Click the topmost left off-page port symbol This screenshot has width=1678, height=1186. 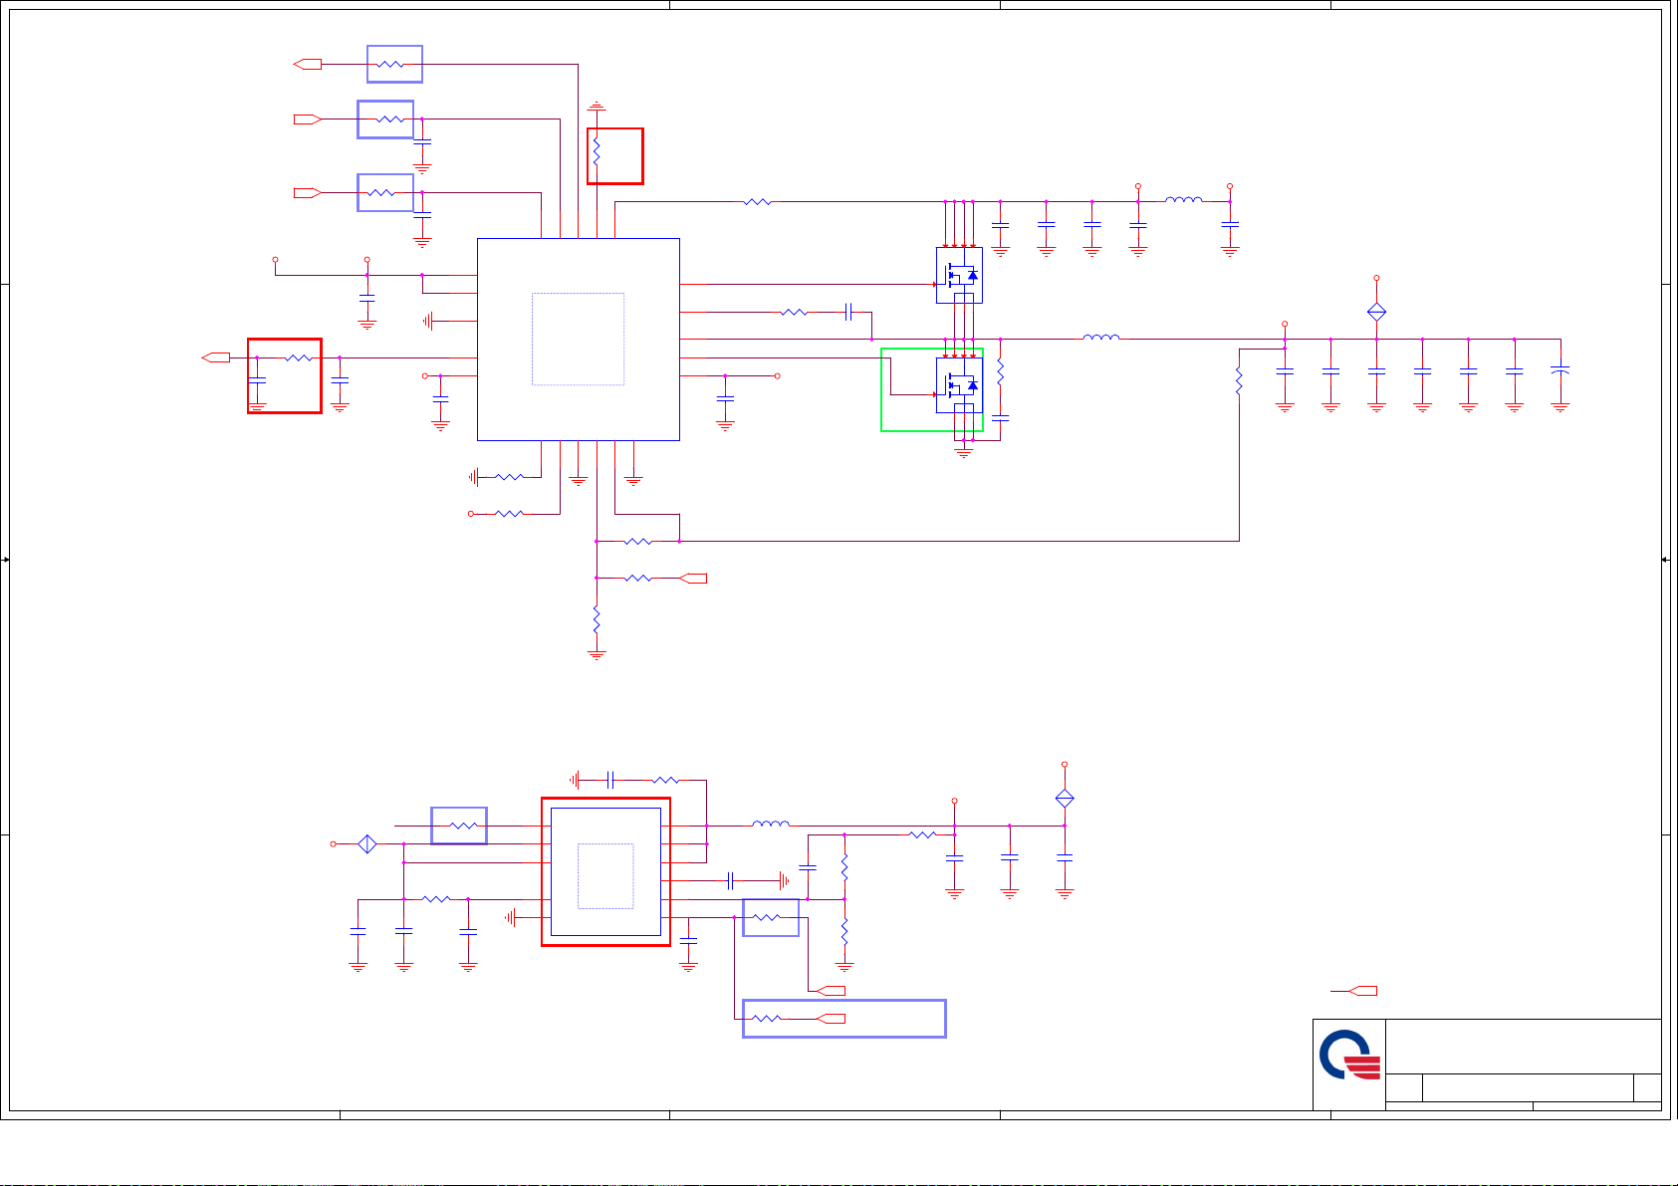[308, 64]
